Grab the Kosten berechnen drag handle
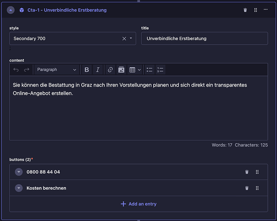Image resolution: width=277 pixels, height=221 pixels. click(257, 188)
